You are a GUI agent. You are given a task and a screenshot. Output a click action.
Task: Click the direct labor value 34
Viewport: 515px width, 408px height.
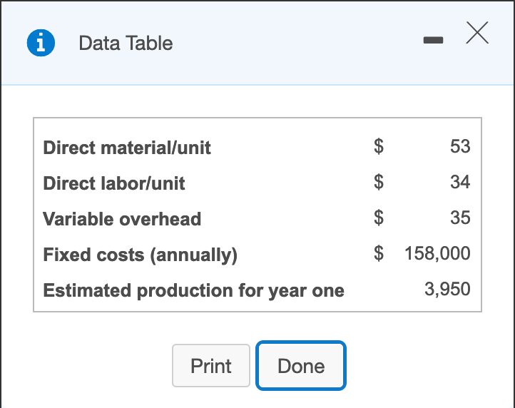click(460, 182)
